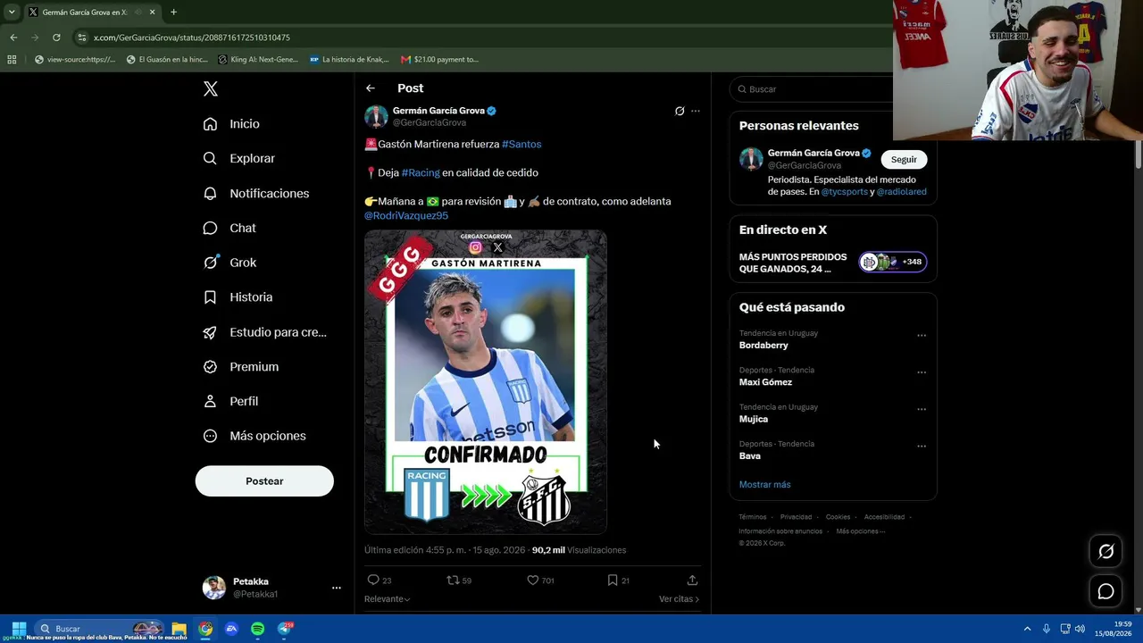The image size is (1143, 643).
Task: Open the Relevante sort dropdown
Action: pos(388,599)
